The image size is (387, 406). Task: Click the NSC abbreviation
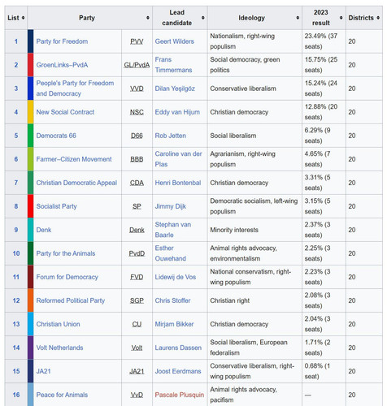[x=137, y=112]
